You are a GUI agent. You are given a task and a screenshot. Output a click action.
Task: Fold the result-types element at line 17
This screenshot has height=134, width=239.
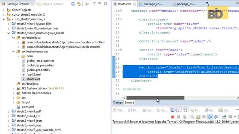pyautogui.click(x=121, y=19)
